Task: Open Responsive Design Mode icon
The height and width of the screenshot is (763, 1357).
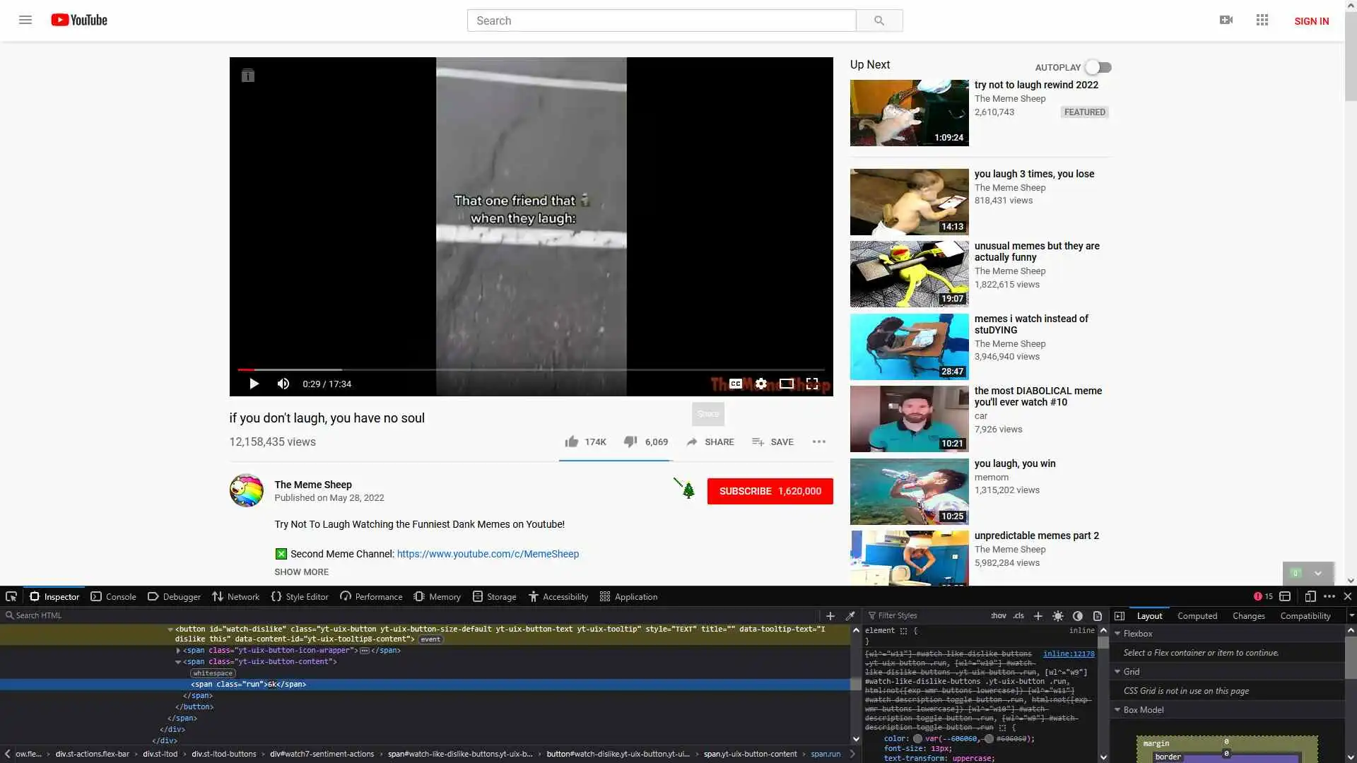Action: [x=1310, y=596]
